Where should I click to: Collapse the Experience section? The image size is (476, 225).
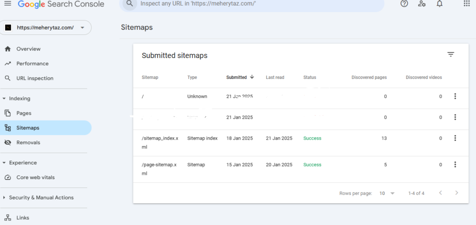tap(4, 163)
